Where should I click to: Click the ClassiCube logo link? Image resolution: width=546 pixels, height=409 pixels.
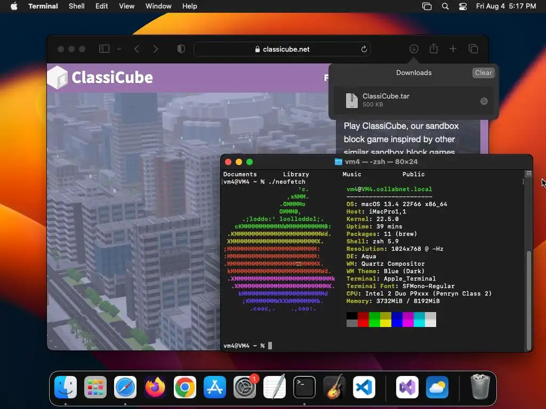click(x=100, y=77)
